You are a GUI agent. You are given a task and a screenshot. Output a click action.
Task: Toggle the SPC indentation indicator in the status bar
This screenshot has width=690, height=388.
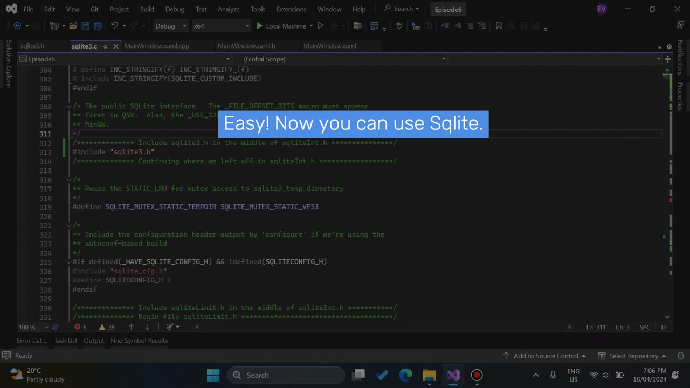(x=645, y=327)
